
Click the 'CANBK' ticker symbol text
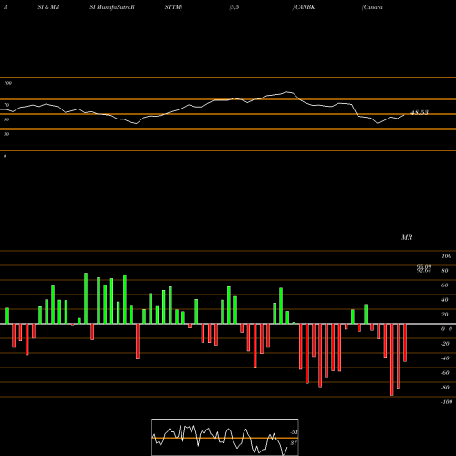[x=305, y=7]
